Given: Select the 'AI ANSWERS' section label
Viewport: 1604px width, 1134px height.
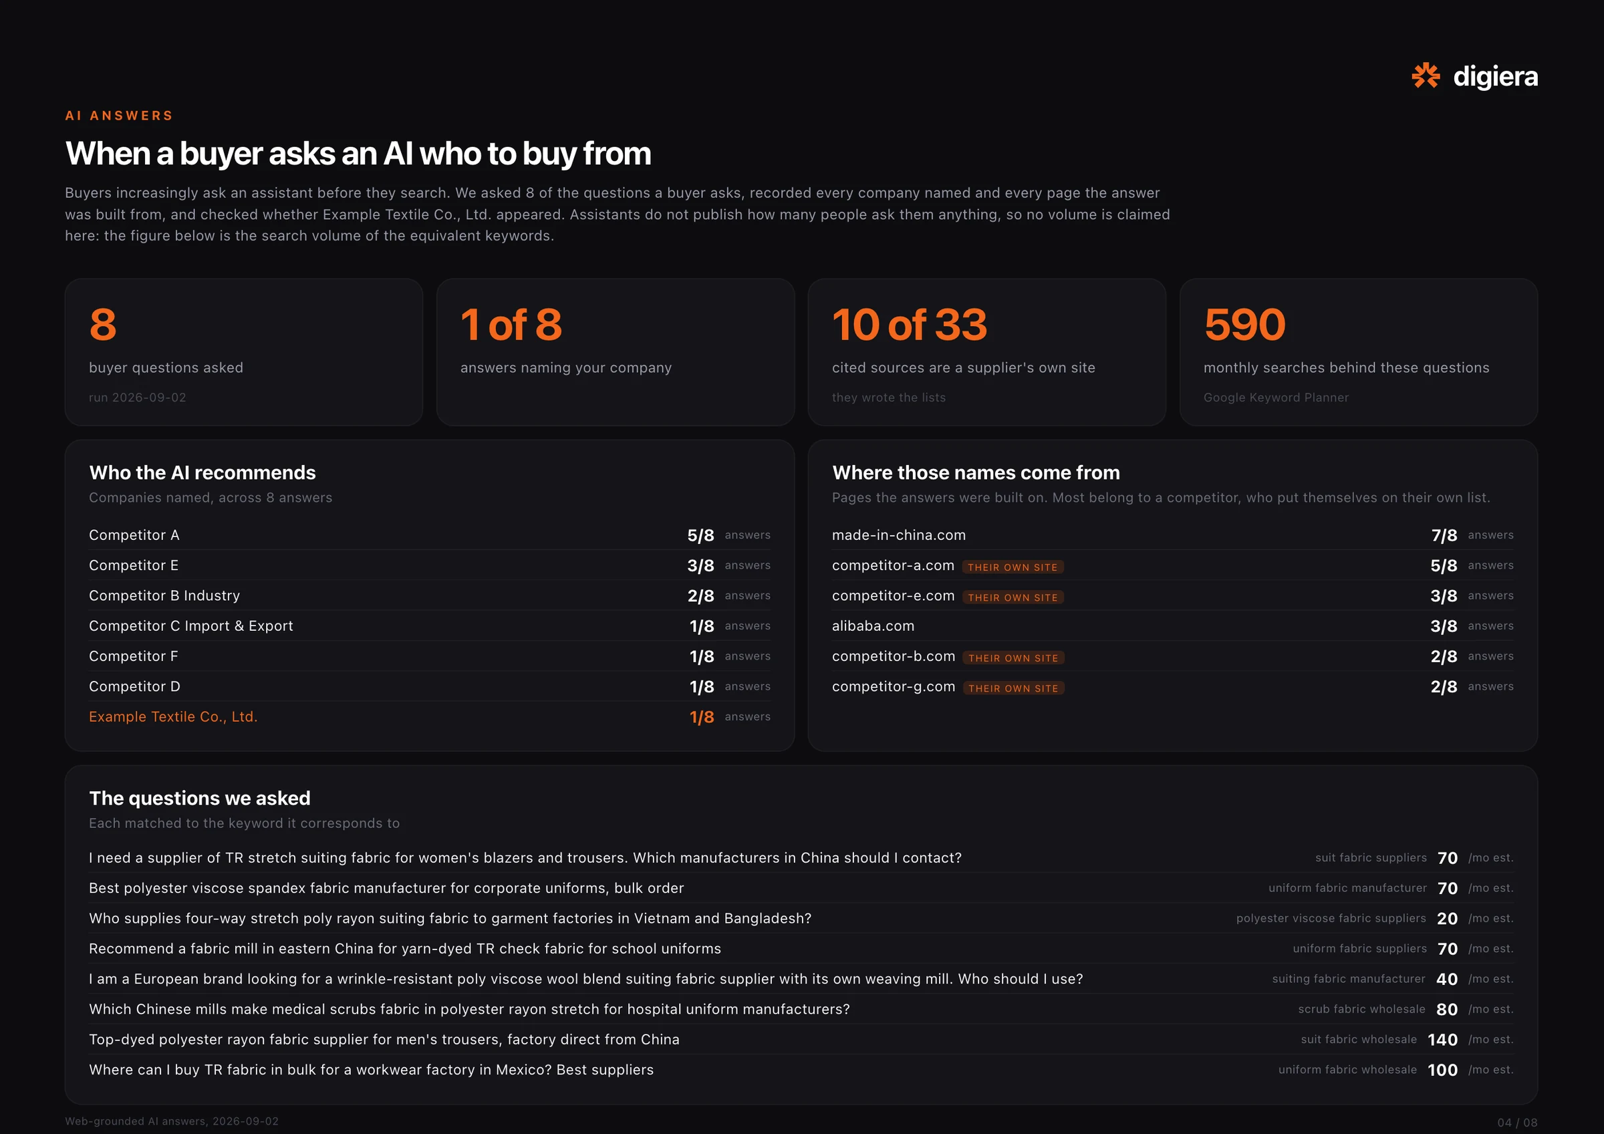Looking at the screenshot, I should (119, 116).
